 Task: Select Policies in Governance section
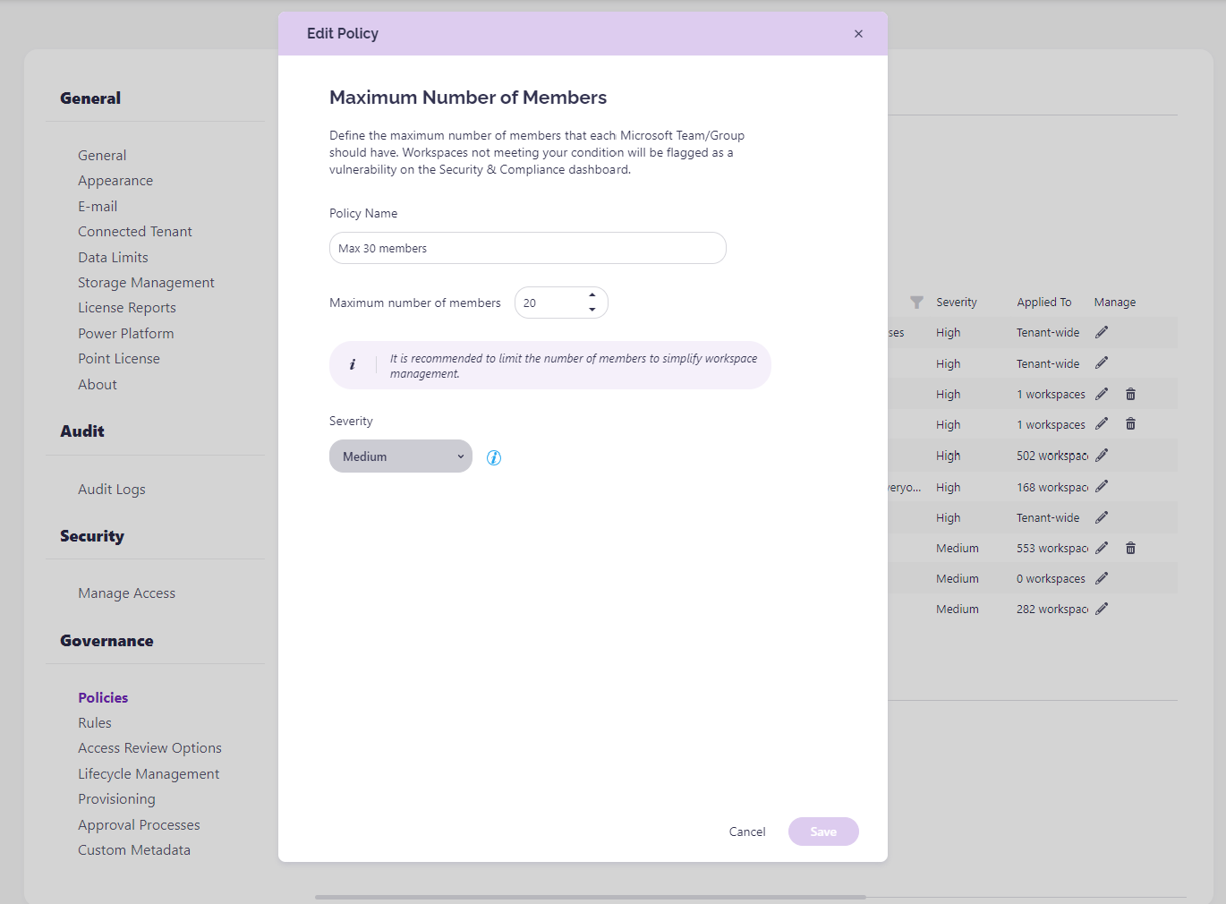coord(103,698)
